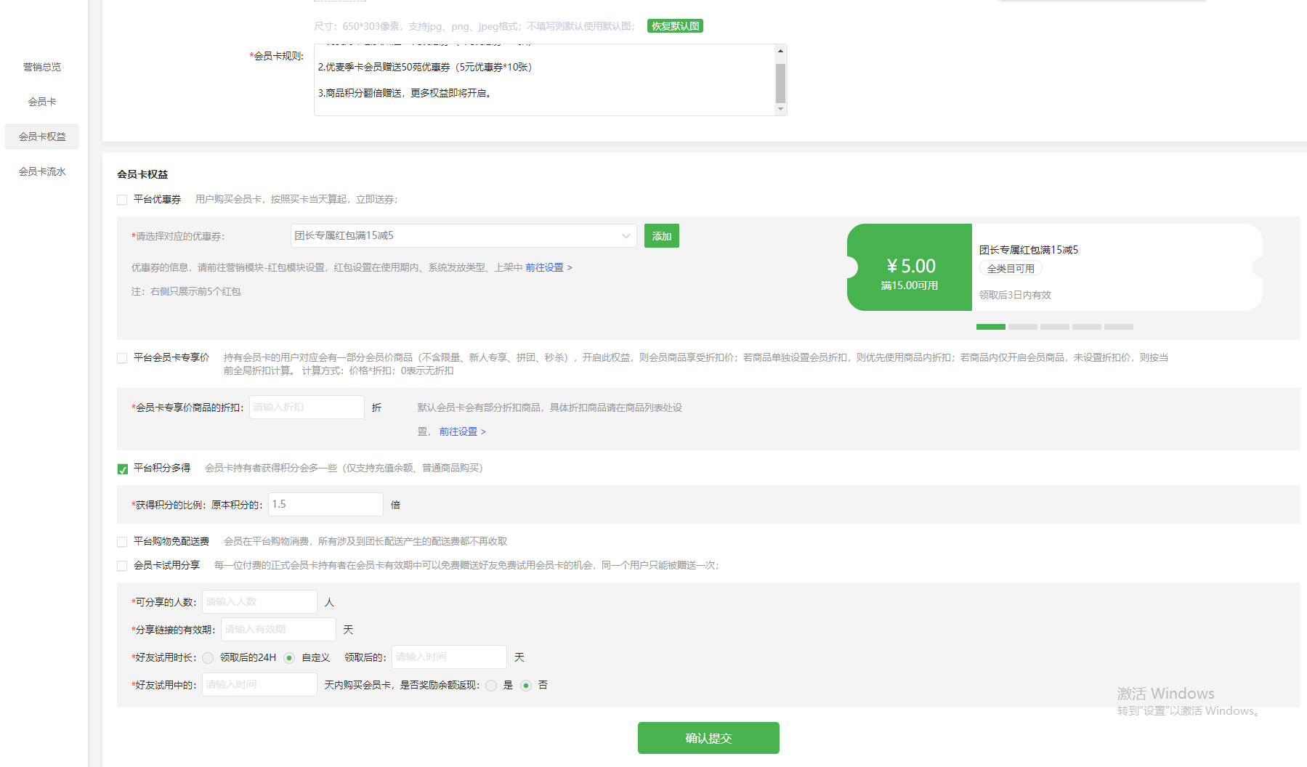Focus the 会员卡专享价 discount input field

click(307, 407)
